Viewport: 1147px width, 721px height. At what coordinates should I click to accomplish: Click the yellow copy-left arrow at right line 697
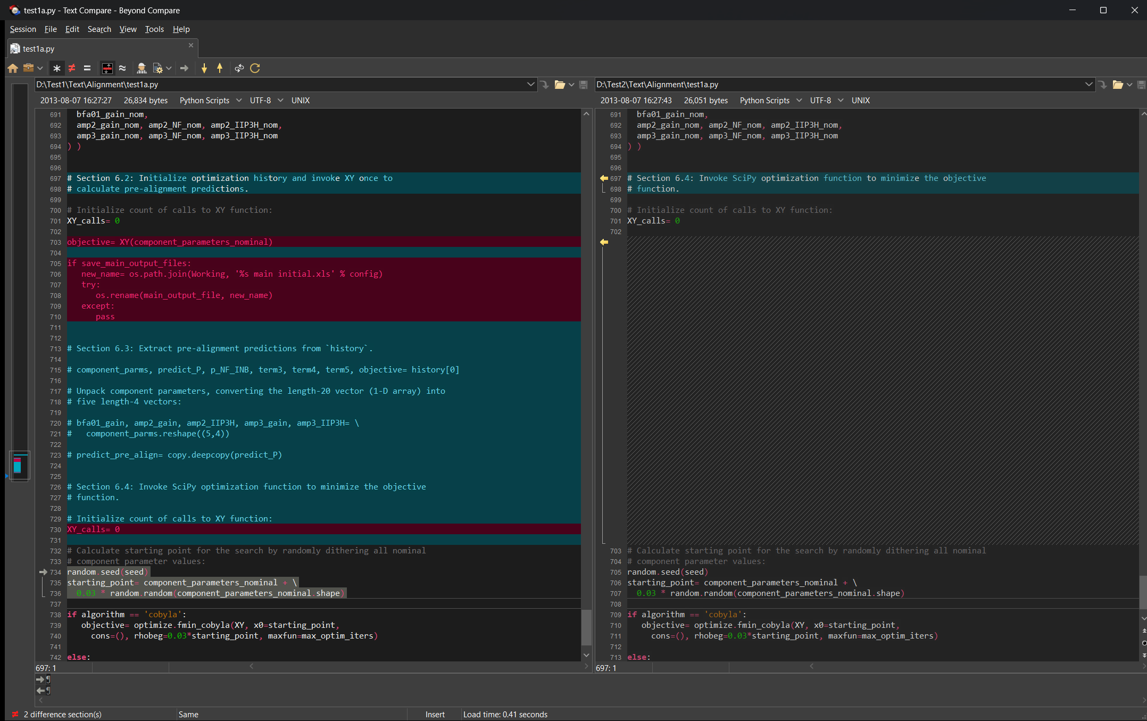click(x=604, y=178)
